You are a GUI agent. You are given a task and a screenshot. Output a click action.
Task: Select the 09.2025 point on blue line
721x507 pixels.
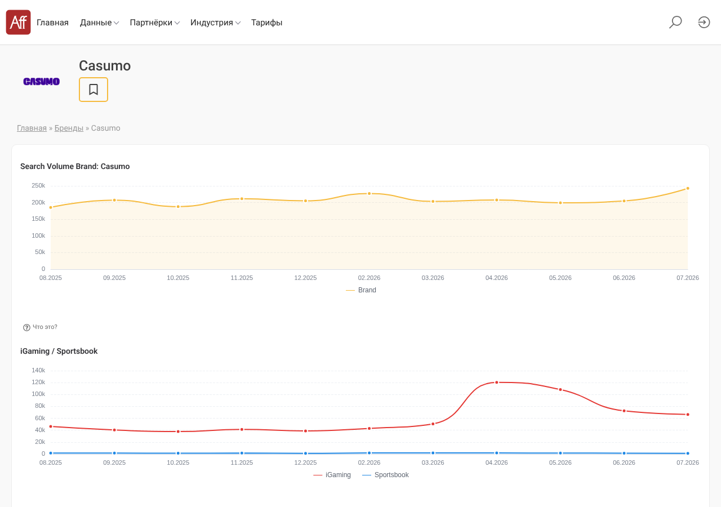[114, 453]
